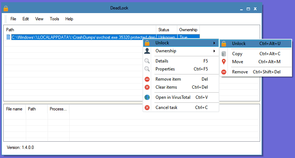295x158 pixels.
Task: Select Cancel task in the context menu
Action: pos(181,108)
